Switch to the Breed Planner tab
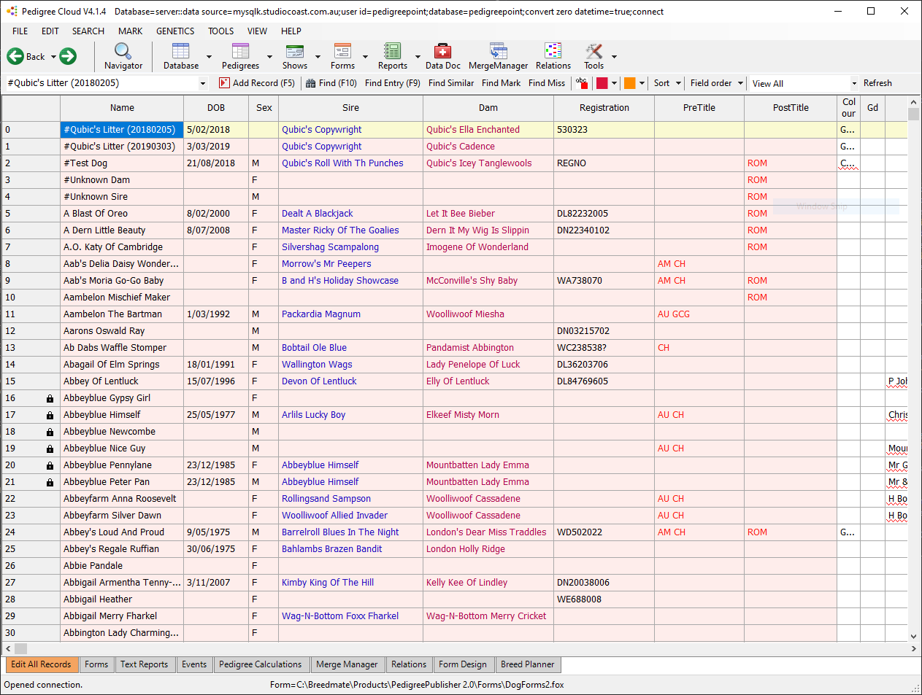Screen dimensions: 922x695 click(528, 664)
